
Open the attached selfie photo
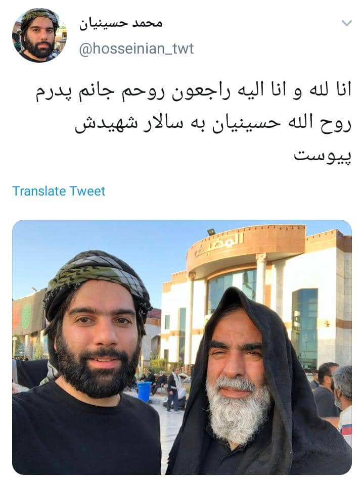click(x=182, y=347)
